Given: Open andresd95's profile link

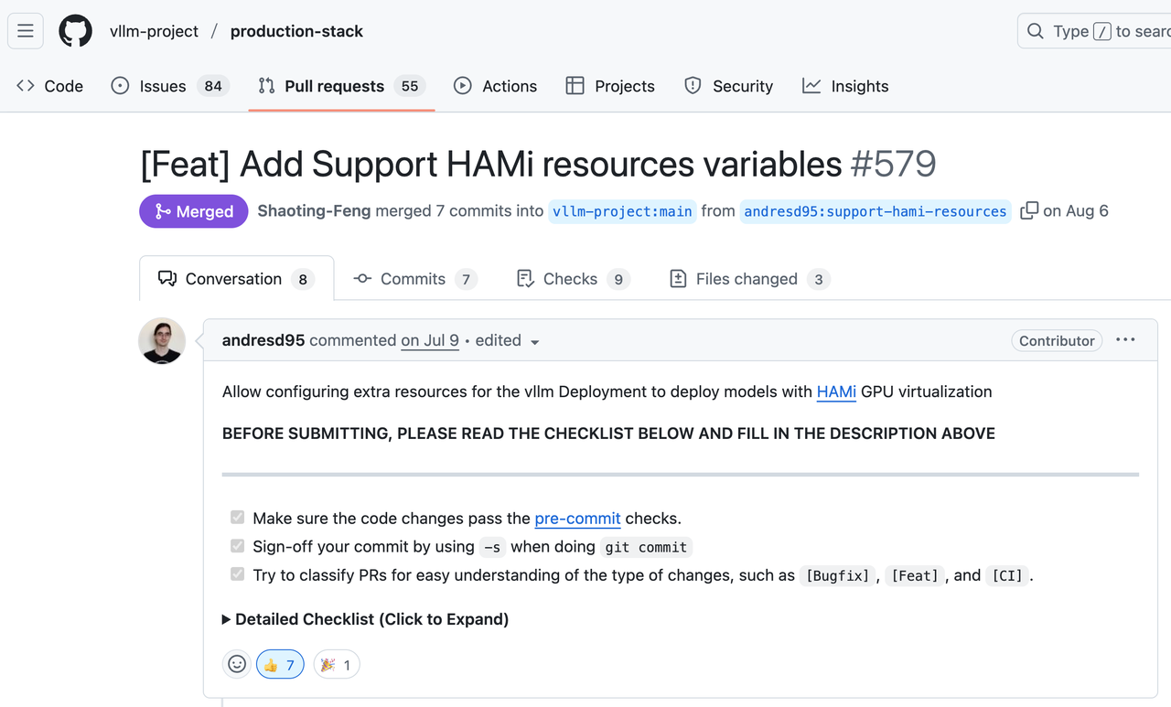Looking at the screenshot, I should [x=263, y=339].
